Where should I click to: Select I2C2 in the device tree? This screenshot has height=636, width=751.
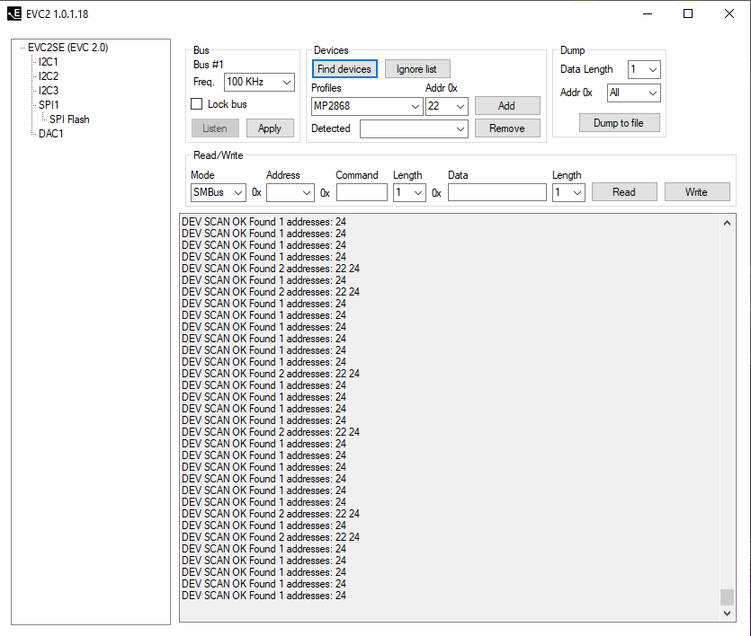49,76
